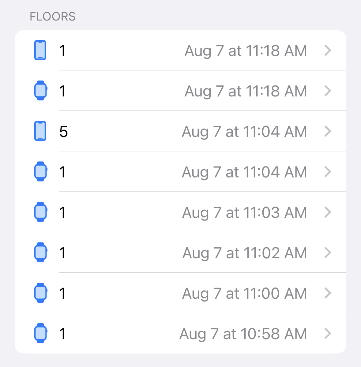Tap the iPhone icon beside the 5 floors entry

tap(40, 131)
